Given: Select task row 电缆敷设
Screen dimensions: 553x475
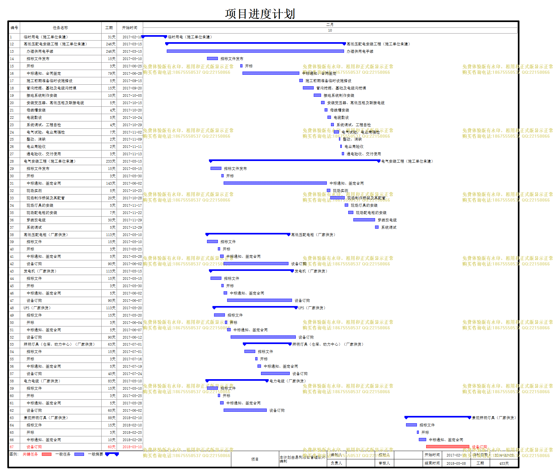Looking at the screenshot, I should [76, 118].
